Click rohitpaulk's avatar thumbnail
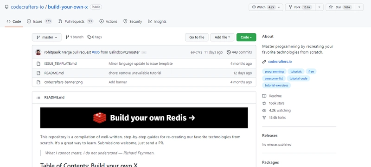This screenshot has width=371, height=167. click(x=38, y=52)
